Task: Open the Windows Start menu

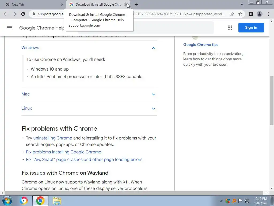Action: click(7, 201)
